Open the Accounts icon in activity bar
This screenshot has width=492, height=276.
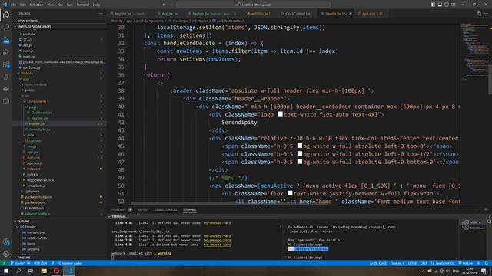(6, 242)
